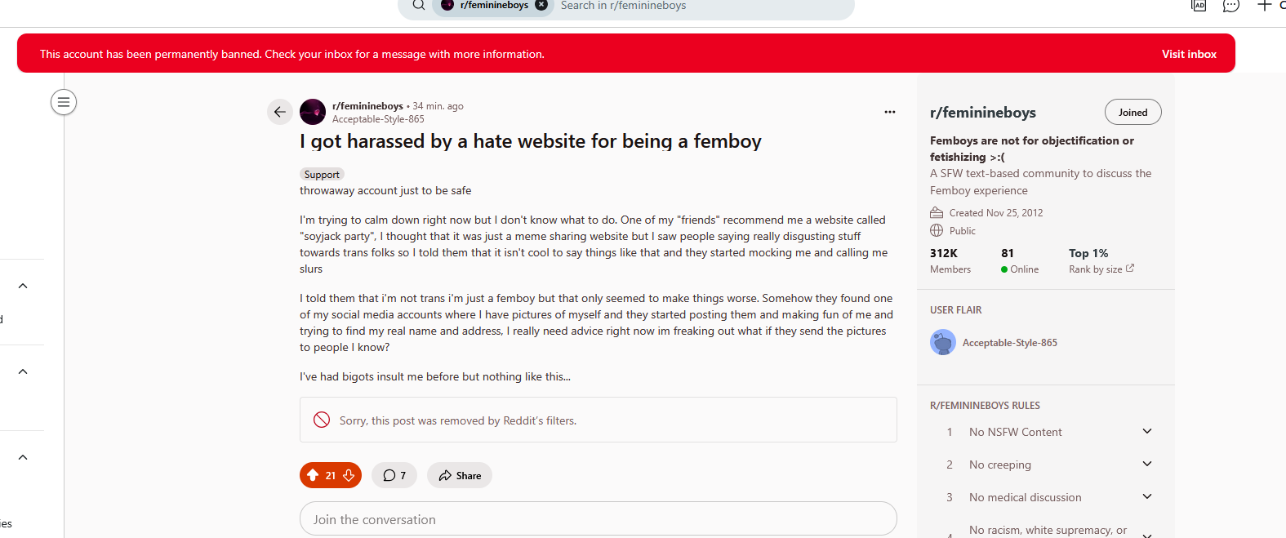Upvote the harassment post
This screenshot has width=1286, height=538.
tap(313, 475)
